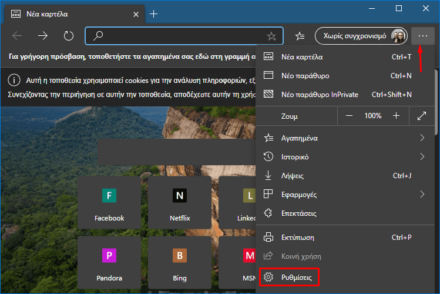Click the browser back arrow button
This screenshot has height=294, width=440.
17,36
